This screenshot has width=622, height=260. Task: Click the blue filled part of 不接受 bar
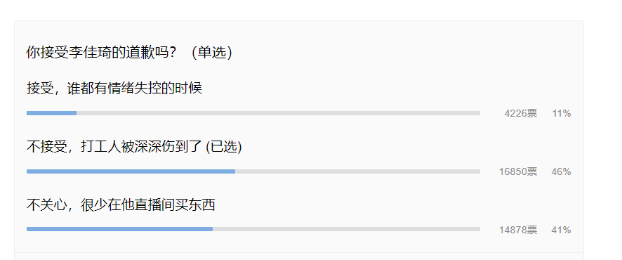131,171
